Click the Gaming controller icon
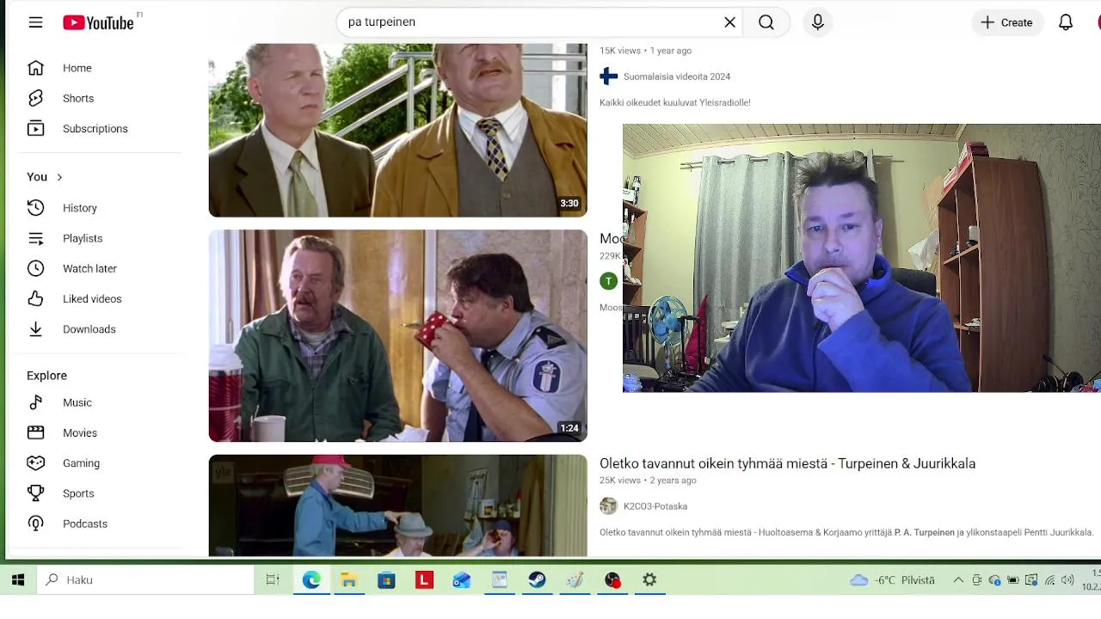Screen dimensions: 1101x619 click(35, 463)
